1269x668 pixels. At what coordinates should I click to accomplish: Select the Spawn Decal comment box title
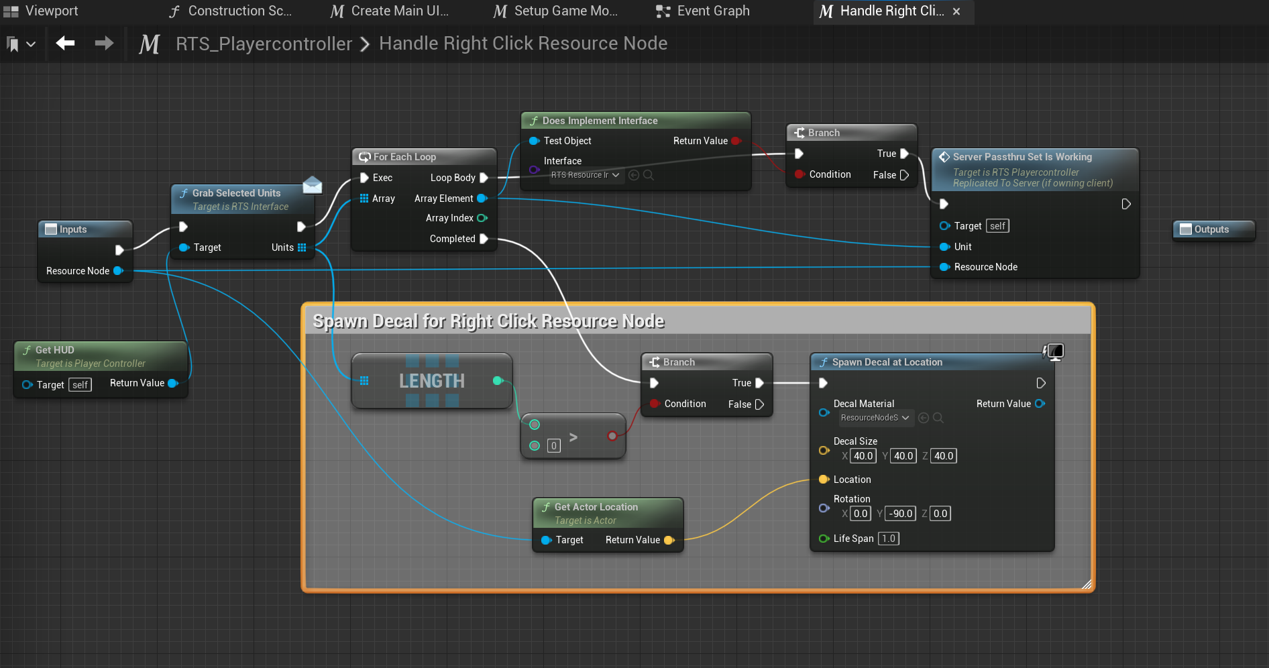(489, 321)
